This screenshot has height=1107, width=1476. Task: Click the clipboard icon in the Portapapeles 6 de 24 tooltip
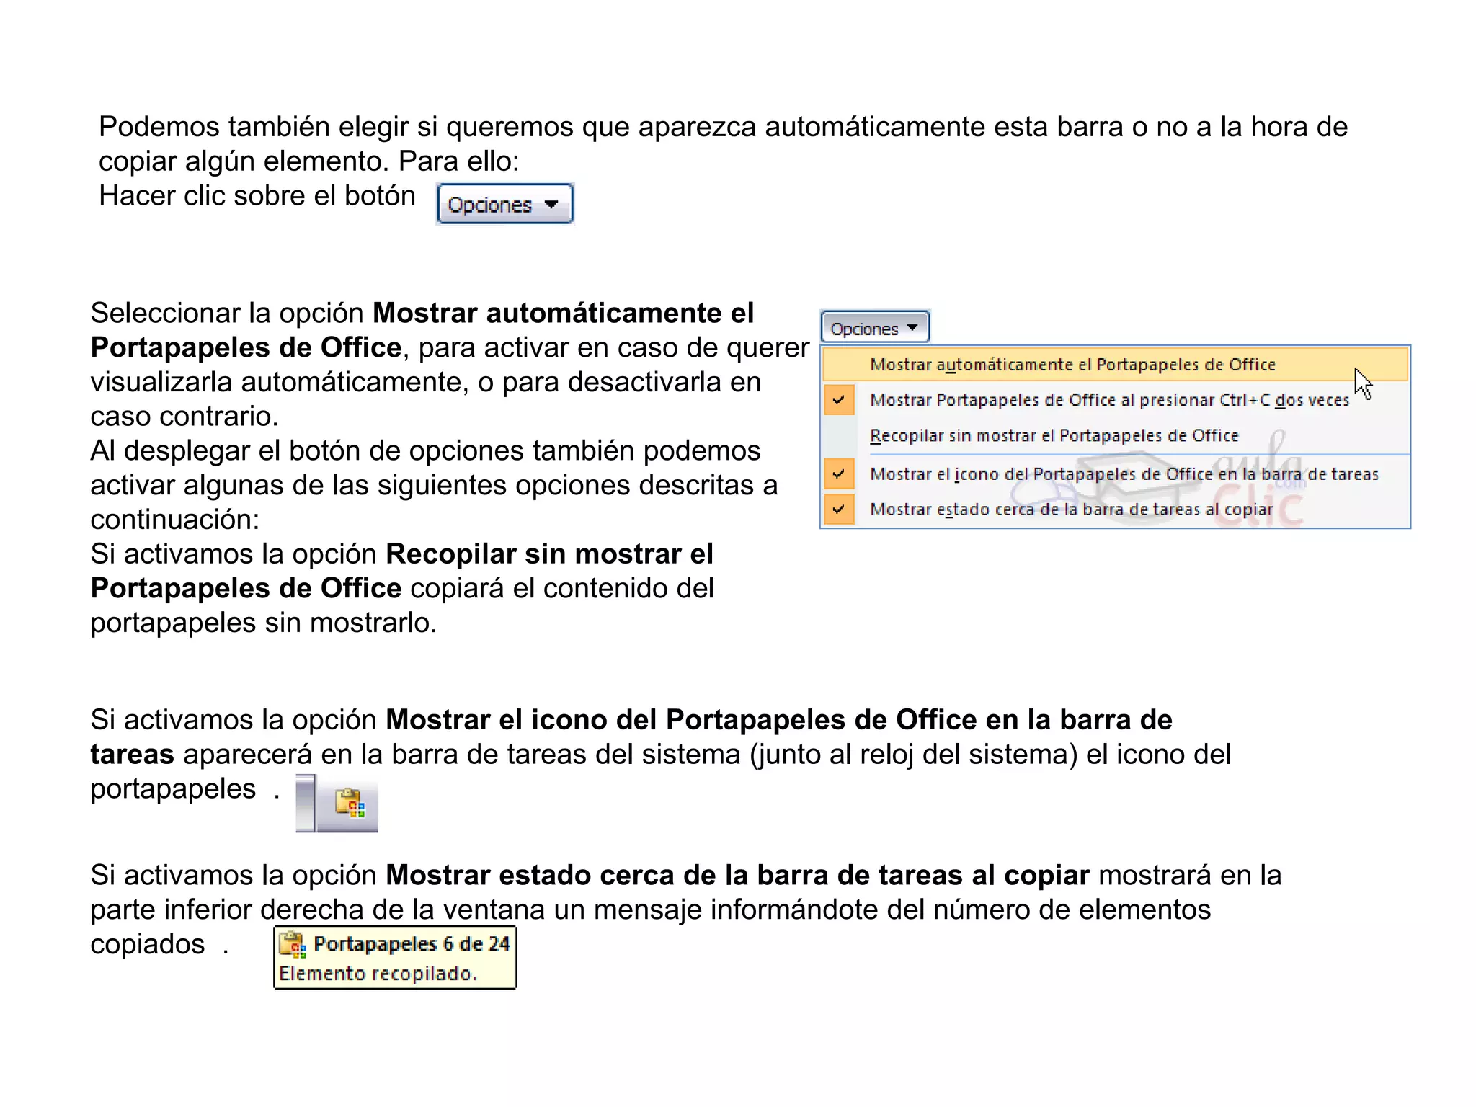pyautogui.click(x=293, y=944)
